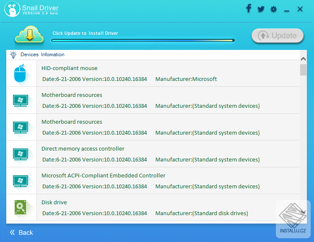Select Direct memory access controller row
The height and width of the screenshot is (242, 314).
point(153,154)
